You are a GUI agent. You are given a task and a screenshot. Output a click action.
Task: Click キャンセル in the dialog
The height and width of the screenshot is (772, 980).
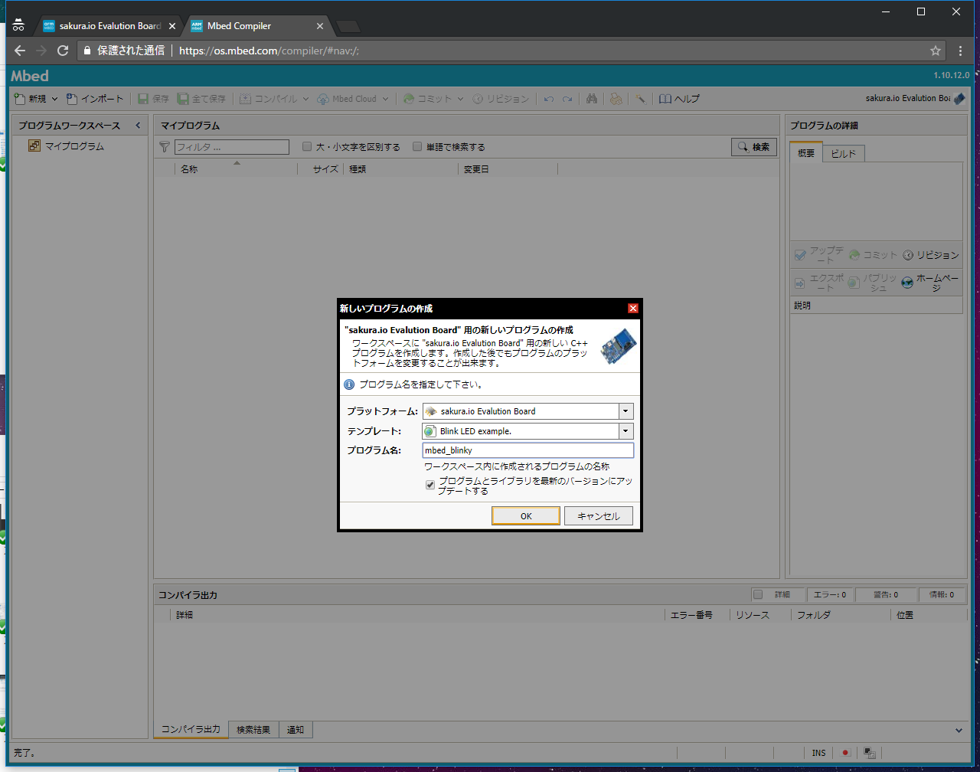tap(599, 516)
